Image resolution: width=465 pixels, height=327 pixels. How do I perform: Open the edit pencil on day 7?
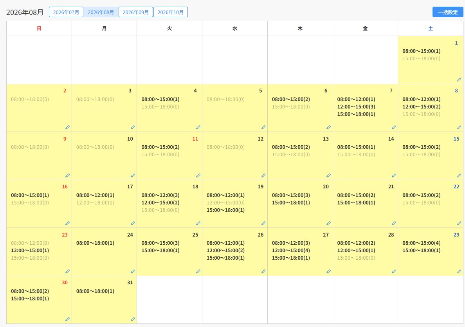(393, 127)
